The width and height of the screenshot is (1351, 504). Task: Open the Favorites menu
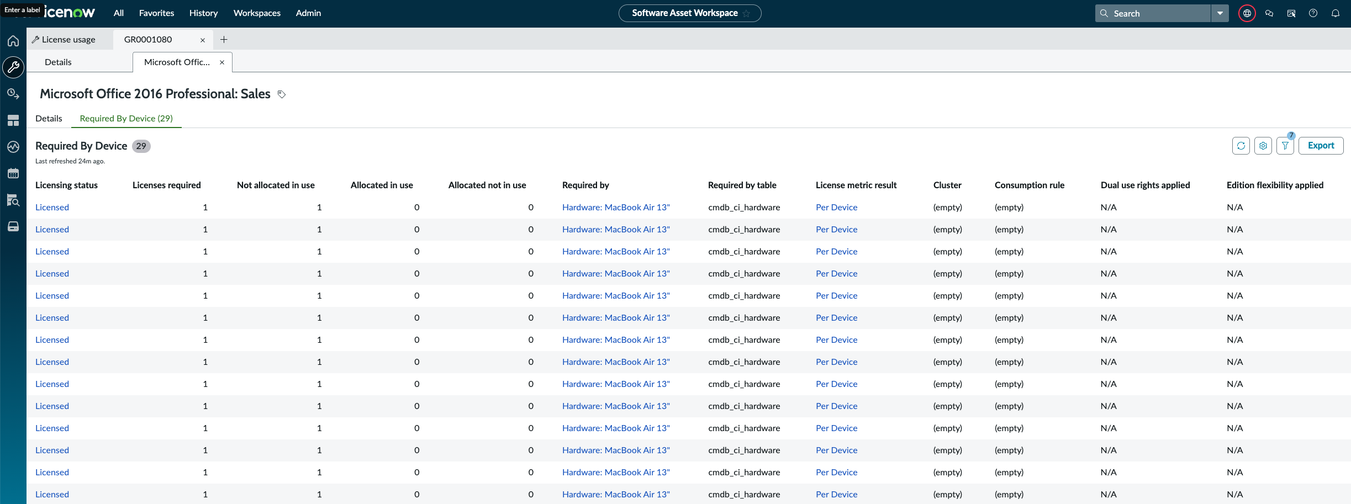[156, 13]
